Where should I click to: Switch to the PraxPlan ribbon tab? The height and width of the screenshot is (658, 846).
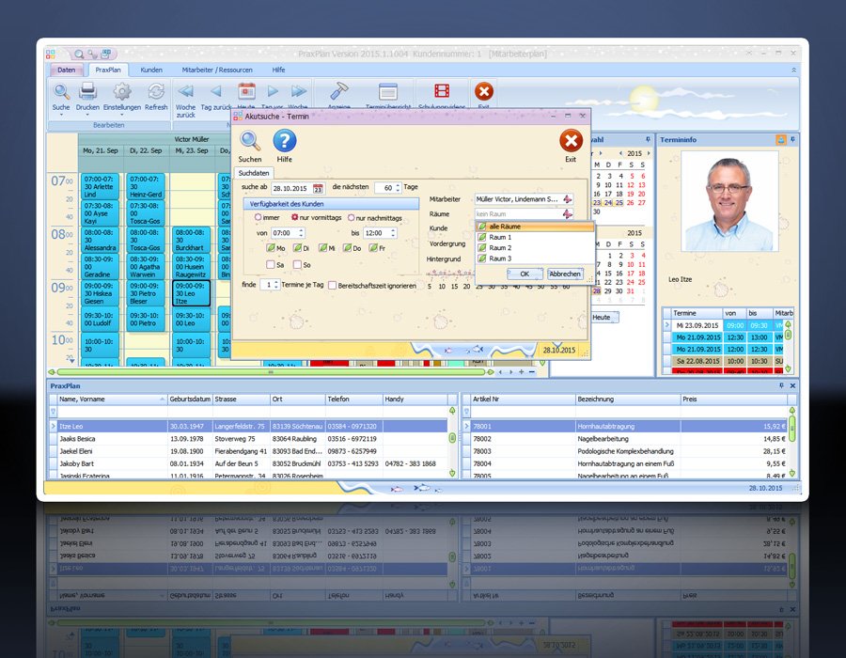point(108,70)
